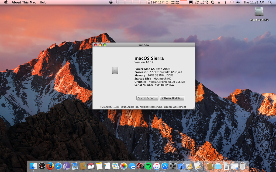Open the golden set-square drafting app in Dock
The image size is (276, 172).
(x=189, y=166)
